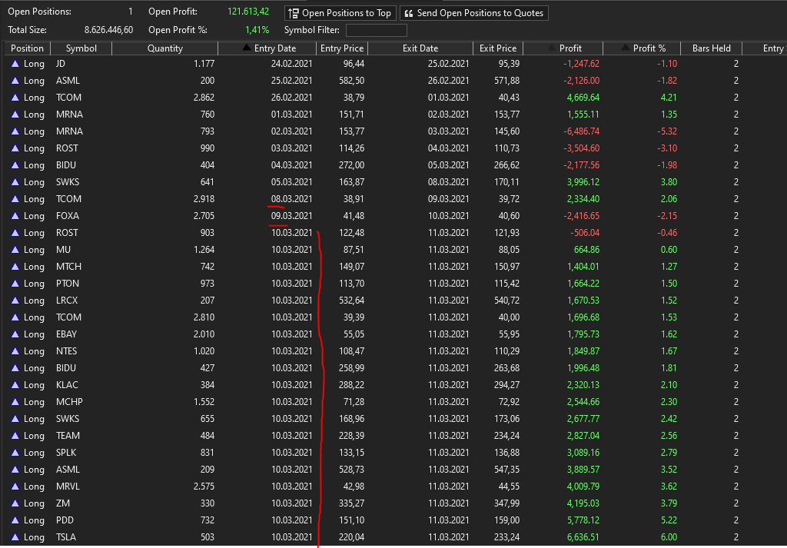Select the PDD symbol cell
Screen dimensions: 787x548
click(65, 520)
